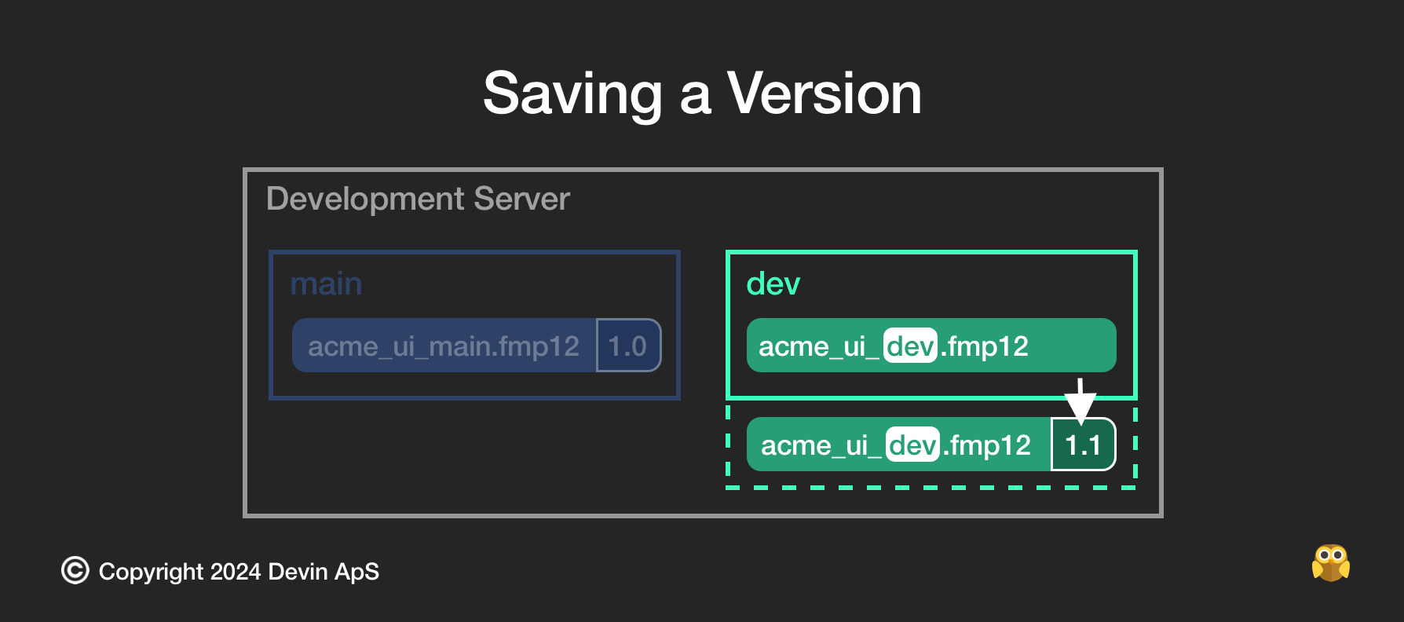Click the year "2024" in the footer
This screenshot has height=622, width=1404.
[x=236, y=572]
